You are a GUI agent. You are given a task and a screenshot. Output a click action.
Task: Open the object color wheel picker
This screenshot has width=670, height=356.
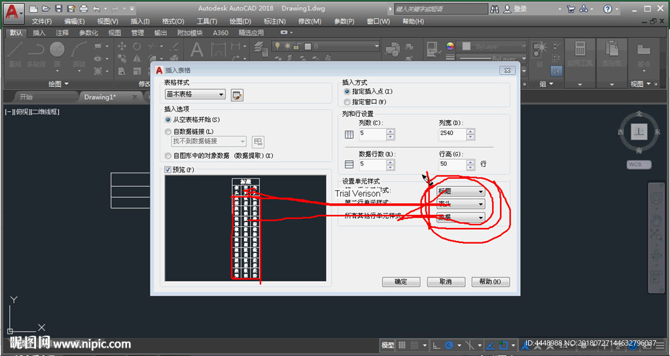pyautogui.click(x=450, y=46)
